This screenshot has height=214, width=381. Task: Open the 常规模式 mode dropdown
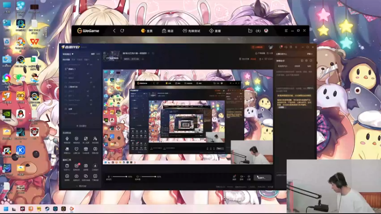coord(68,54)
